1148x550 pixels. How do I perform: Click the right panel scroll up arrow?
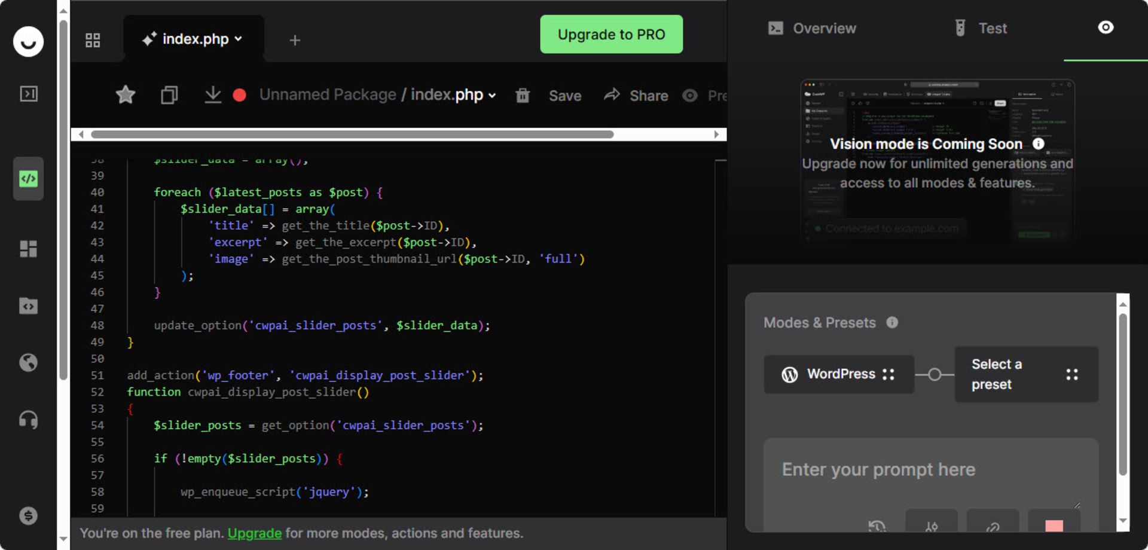1123,304
